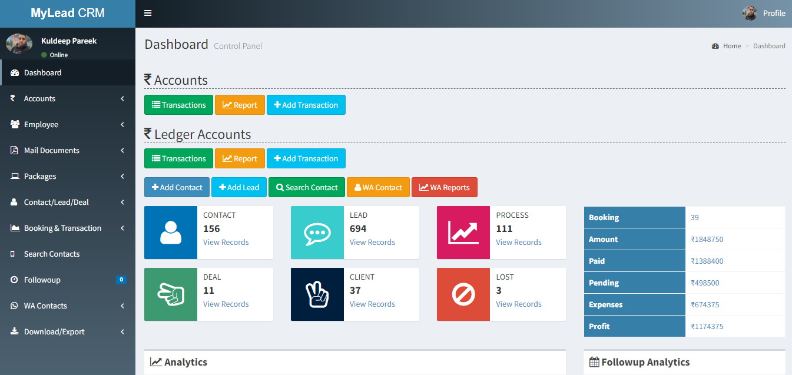Viewport: 792px width, 375px height.
Task: Open the orange WA Contact button
Action: pos(378,187)
